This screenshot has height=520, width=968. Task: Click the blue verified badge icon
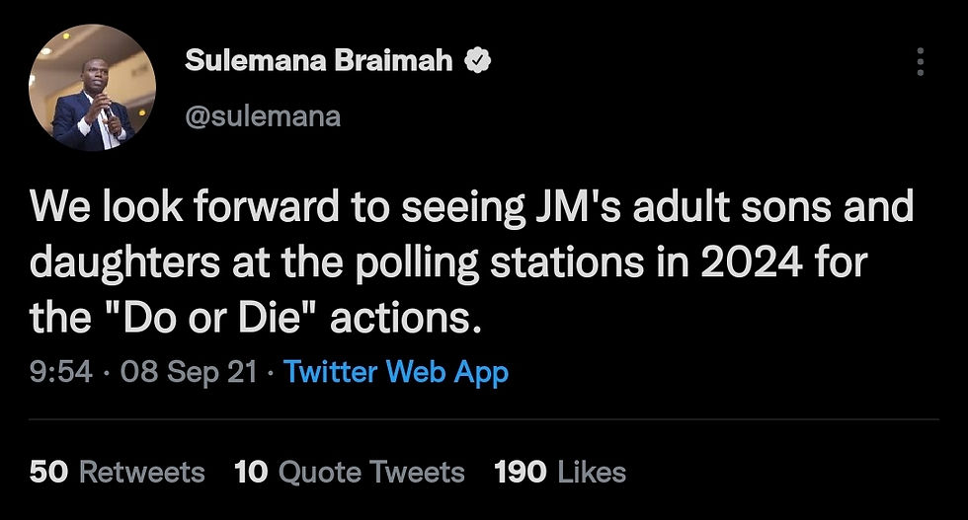(x=478, y=61)
